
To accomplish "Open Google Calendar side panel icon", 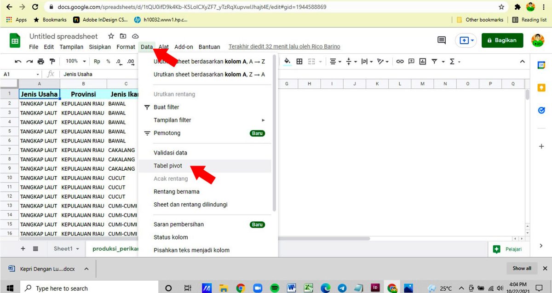I will point(541,65).
